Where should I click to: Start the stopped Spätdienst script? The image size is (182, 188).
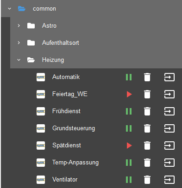(x=129, y=146)
